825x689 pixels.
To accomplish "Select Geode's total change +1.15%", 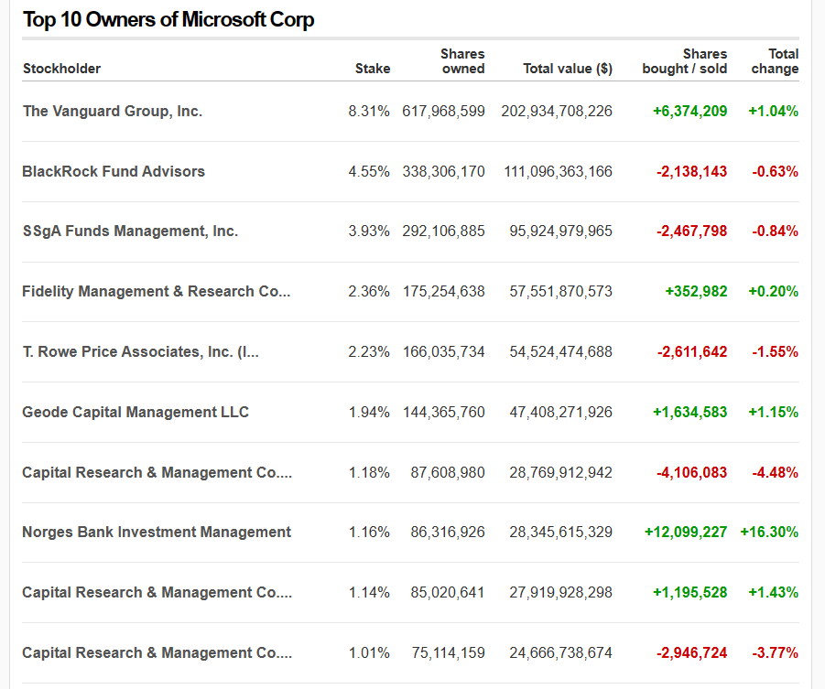I will click(x=774, y=412).
